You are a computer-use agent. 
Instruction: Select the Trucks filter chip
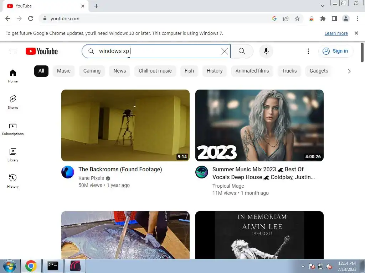[289, 71]
